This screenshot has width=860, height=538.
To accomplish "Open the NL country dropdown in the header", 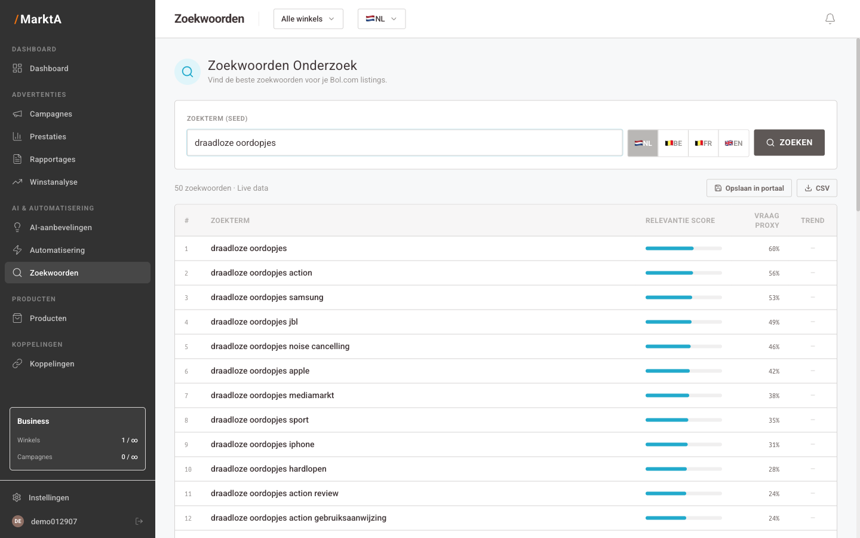I will click(382, 19).
